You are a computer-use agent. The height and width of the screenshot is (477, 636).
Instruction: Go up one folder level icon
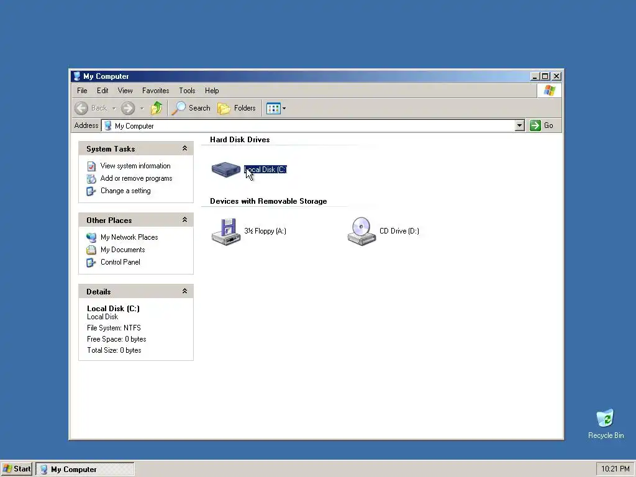pyautogui.click(x=156, y=108)
